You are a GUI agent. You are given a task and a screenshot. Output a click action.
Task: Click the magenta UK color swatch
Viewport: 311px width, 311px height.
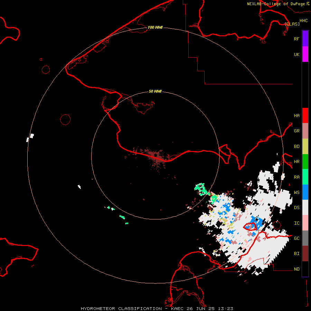click(305, 54)
